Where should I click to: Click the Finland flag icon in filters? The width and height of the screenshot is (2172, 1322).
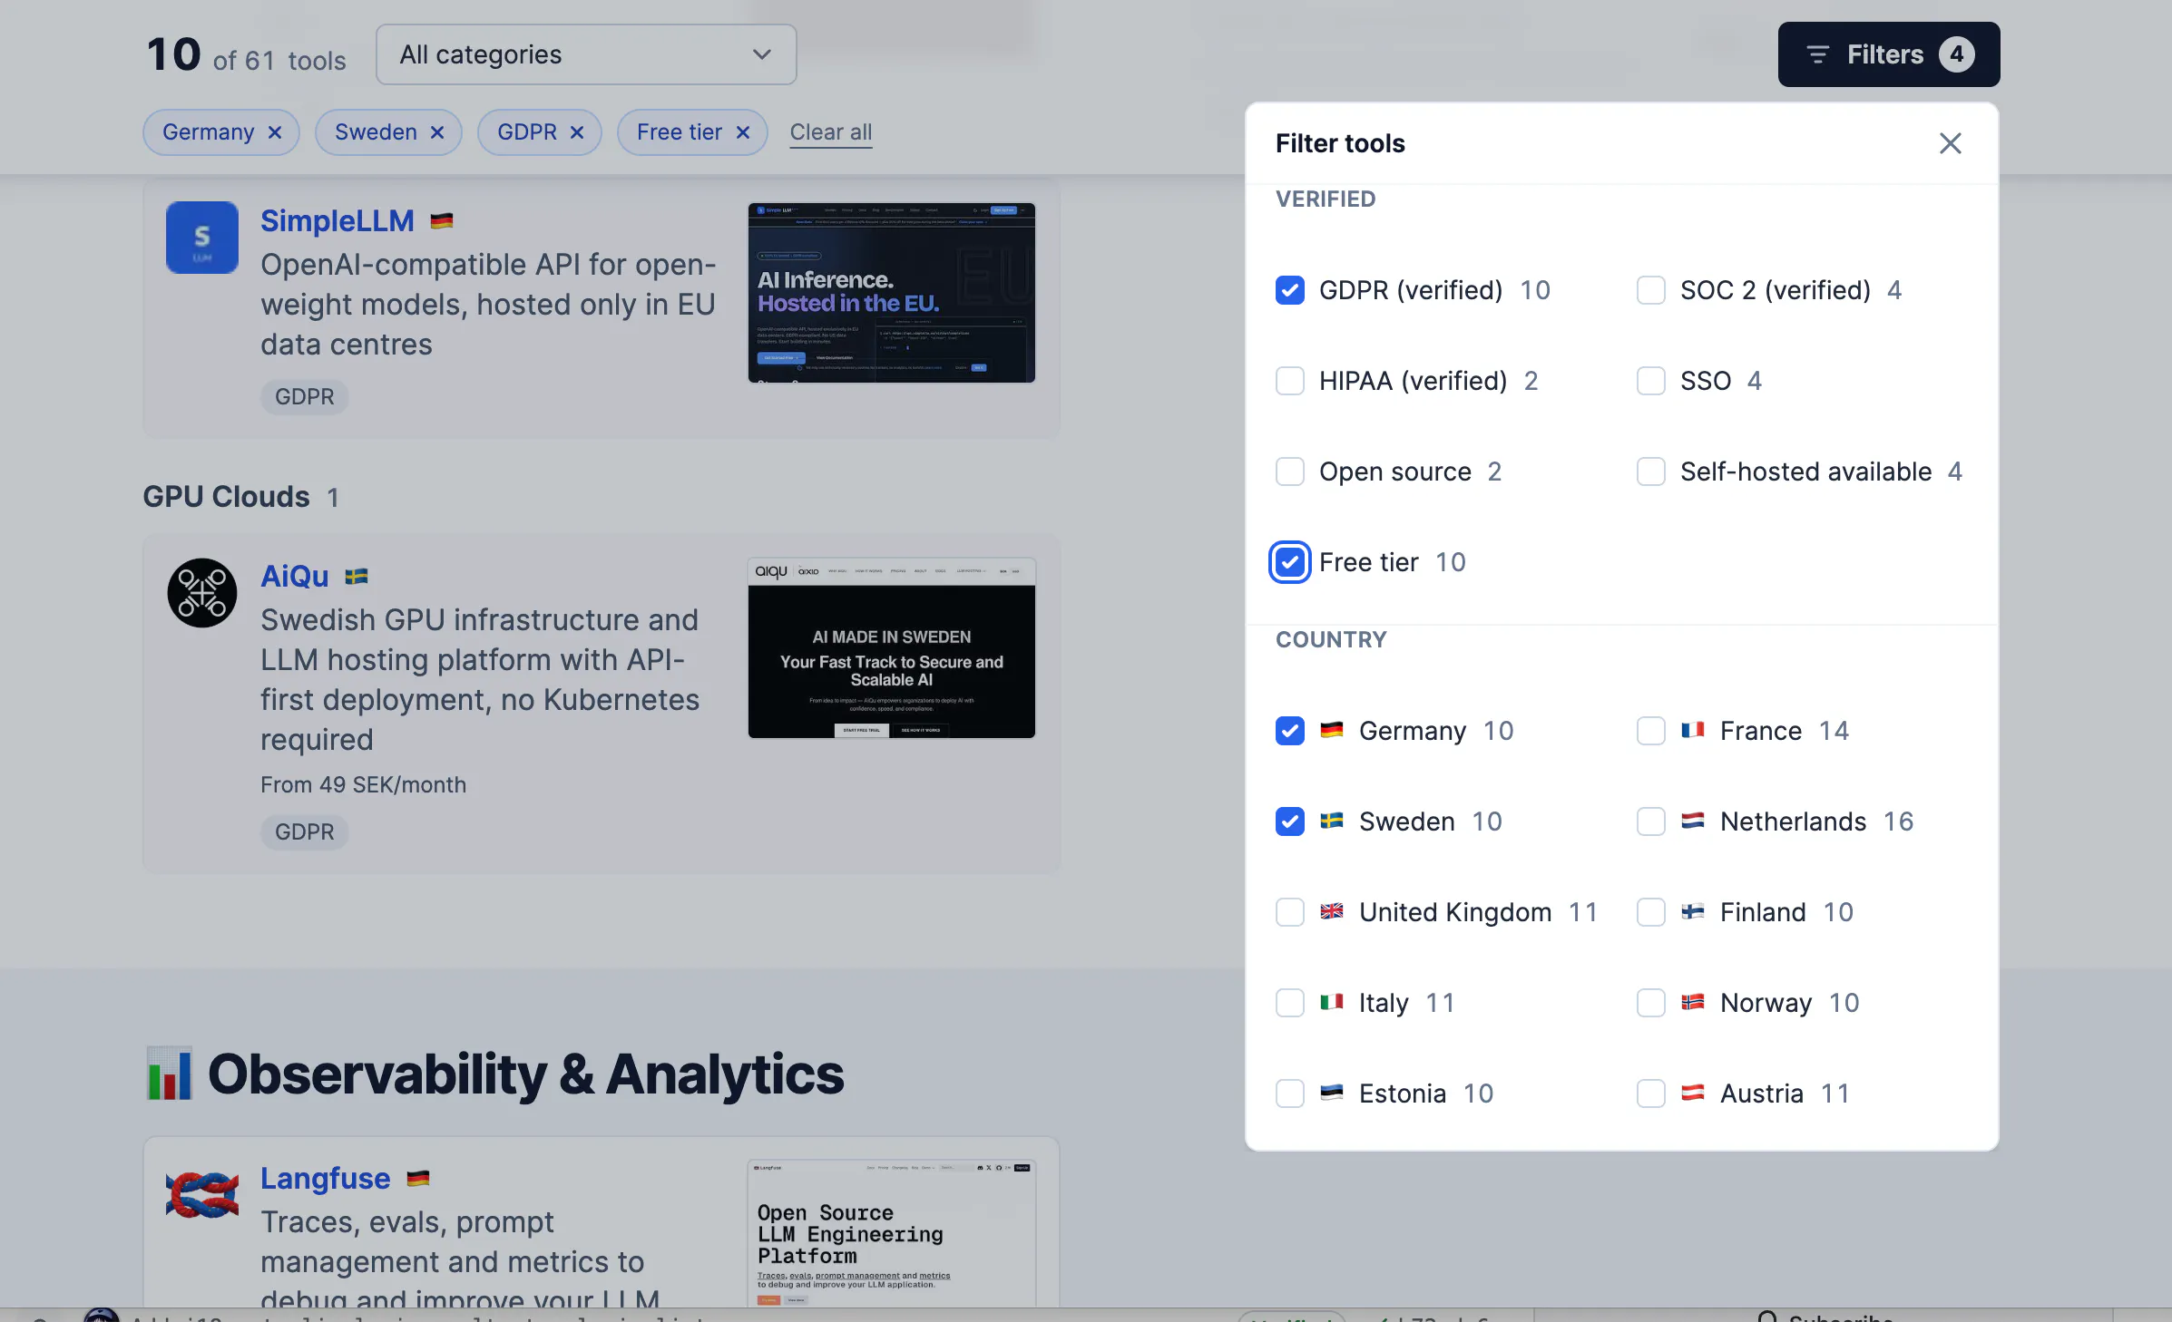[1693, 911]
